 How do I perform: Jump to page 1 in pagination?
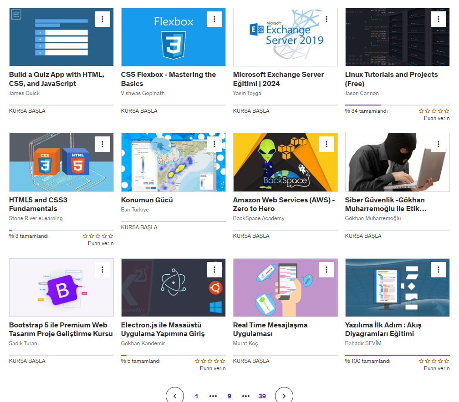click(196, 396)
